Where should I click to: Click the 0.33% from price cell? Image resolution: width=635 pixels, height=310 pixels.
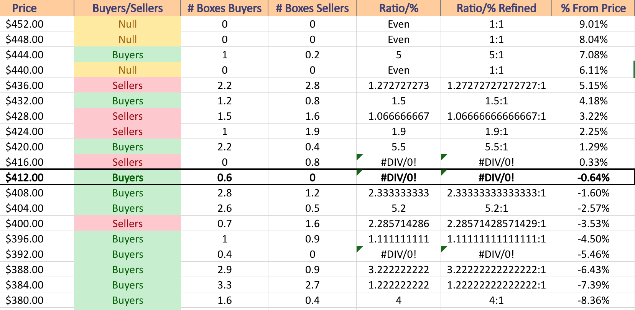[x=593, y=162]
